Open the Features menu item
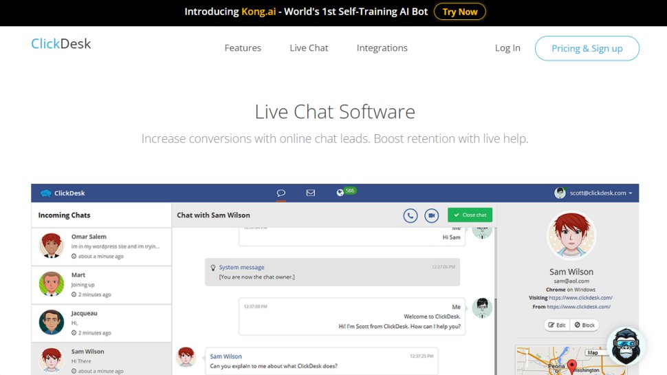This screenshot has width=667, height=375. click(243, 48)
